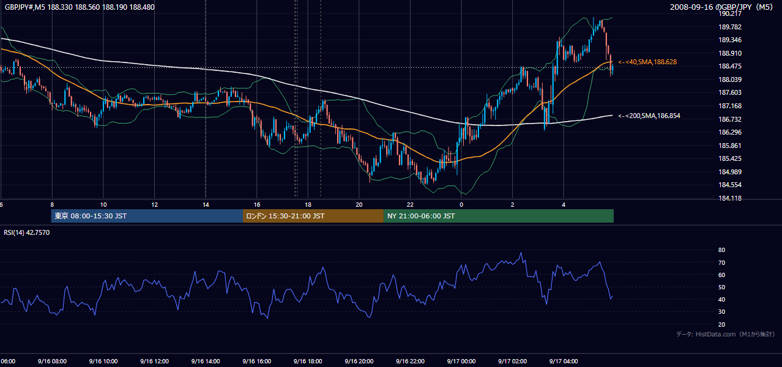The width and height of the screenshot is (782, 367).
Task: Click price axis value 187.168
Action: coord(729,106)
